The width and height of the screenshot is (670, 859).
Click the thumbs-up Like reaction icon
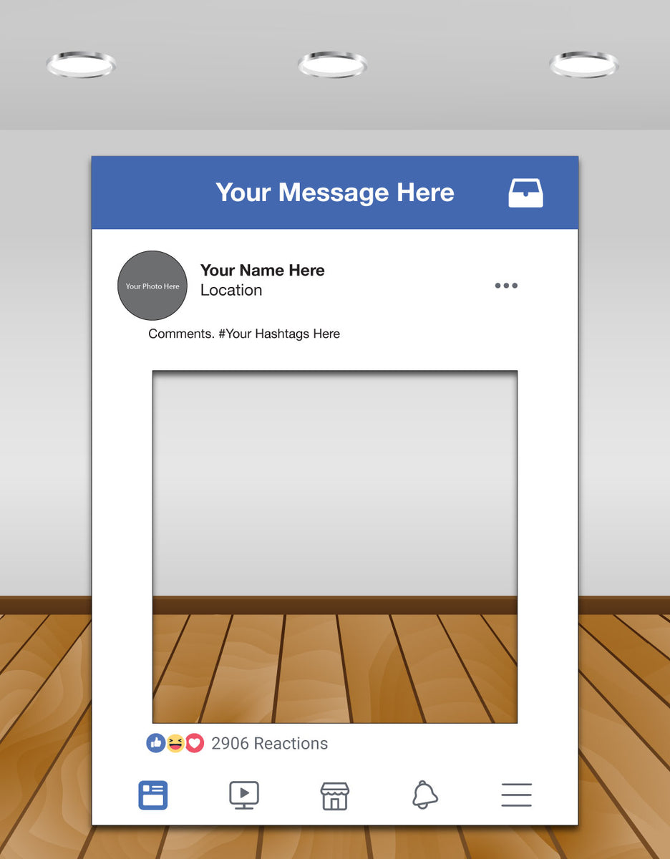tap(155, 743)
